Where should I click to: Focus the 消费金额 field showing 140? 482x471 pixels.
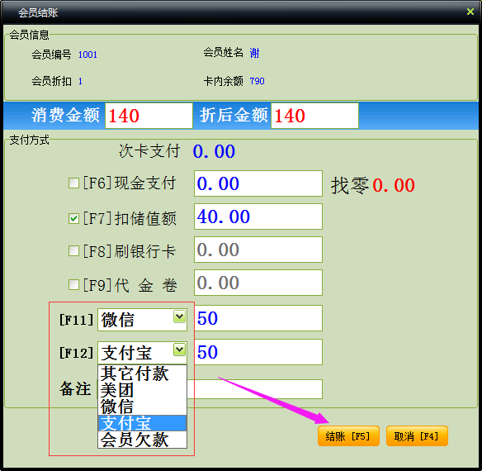[x=149, y=116]
